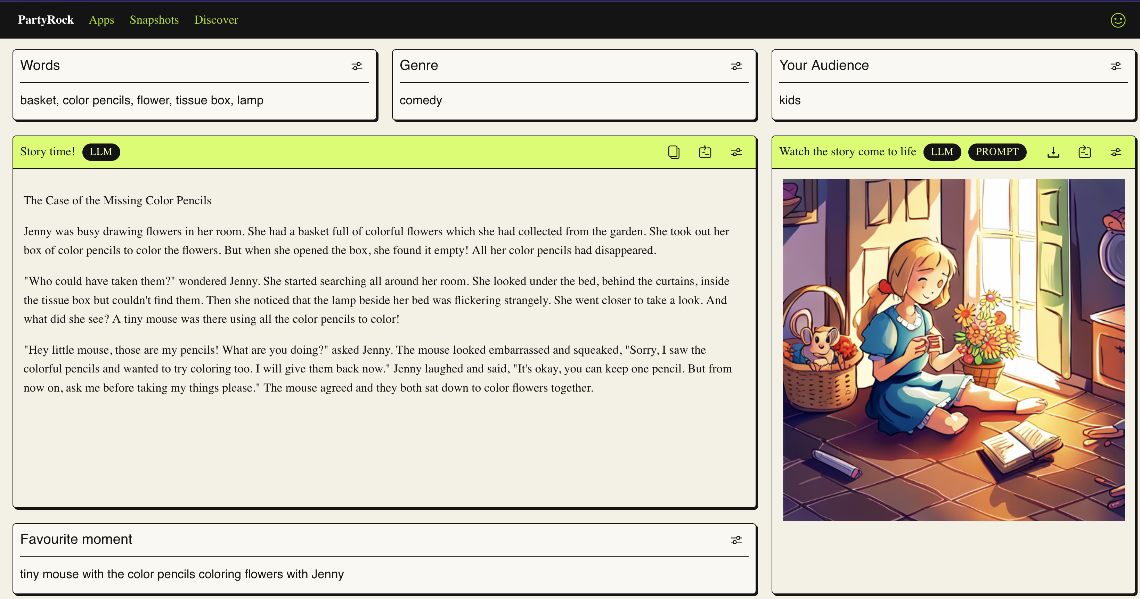
Task: Click the PROMPT badge on image widget
Action: coord(996,152)
